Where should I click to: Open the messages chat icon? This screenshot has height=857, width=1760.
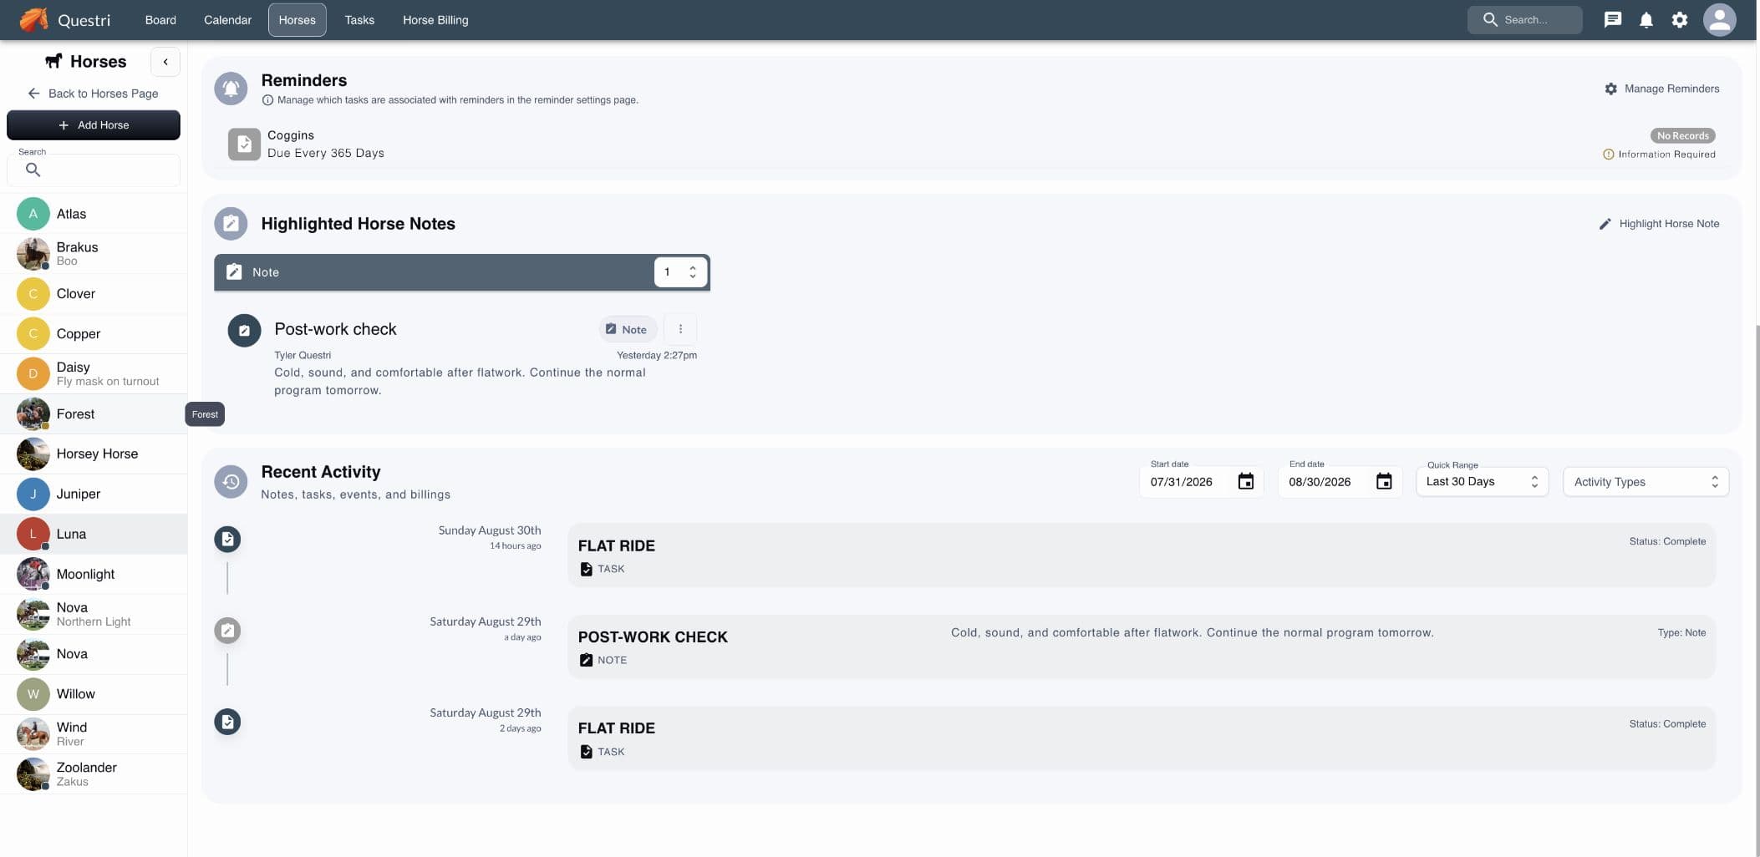(1612, 19)
